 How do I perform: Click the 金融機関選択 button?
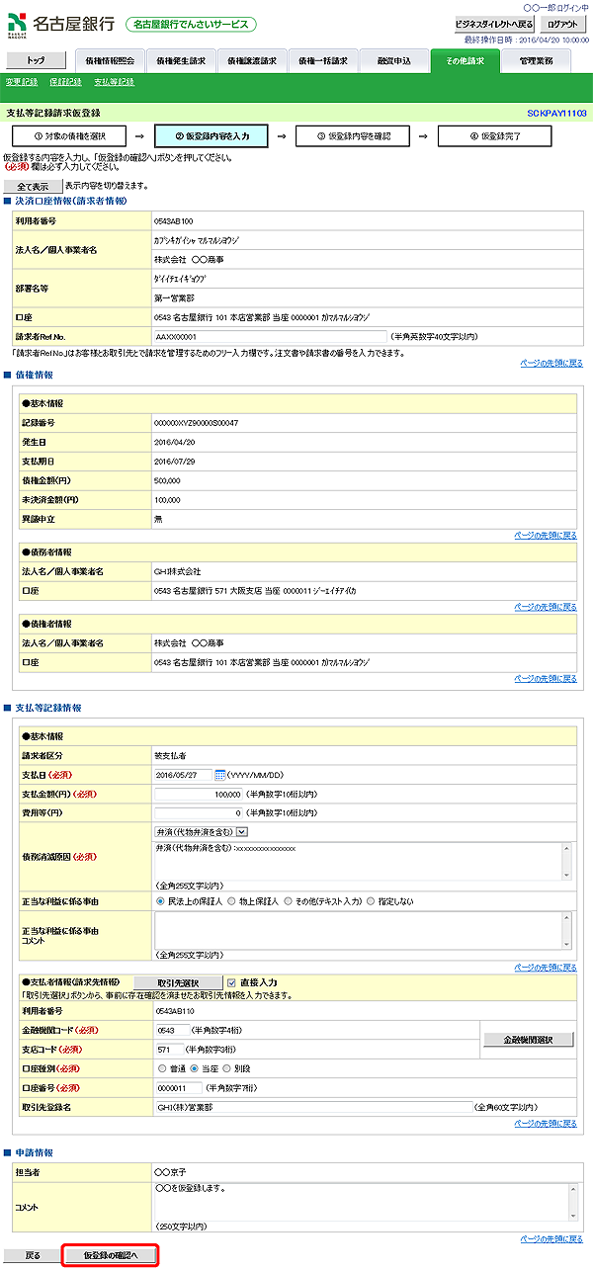529,1039
